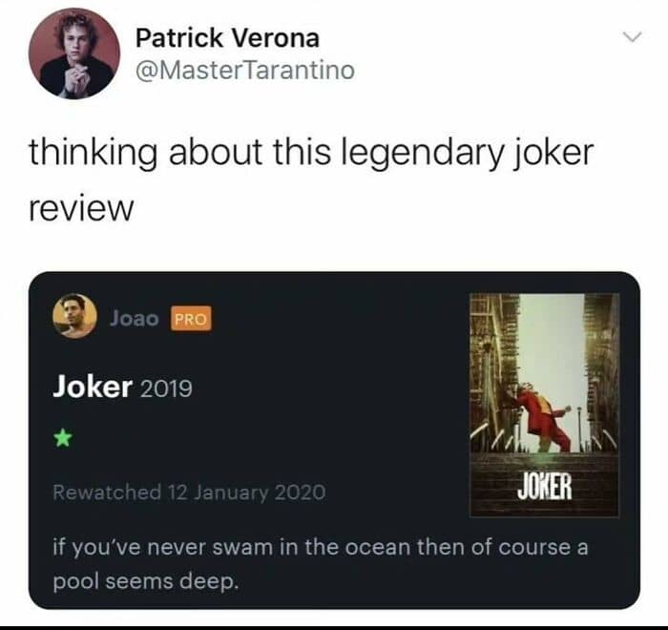Click the orange PRO badge
Screen dimensions: 668x630
click(x=191, y=319)
